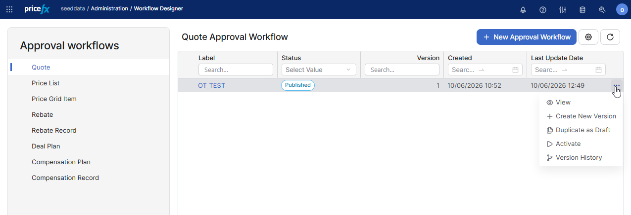Open the Created date range picker
The width and height of the screenshot is (631, 215).
[483, 70]
